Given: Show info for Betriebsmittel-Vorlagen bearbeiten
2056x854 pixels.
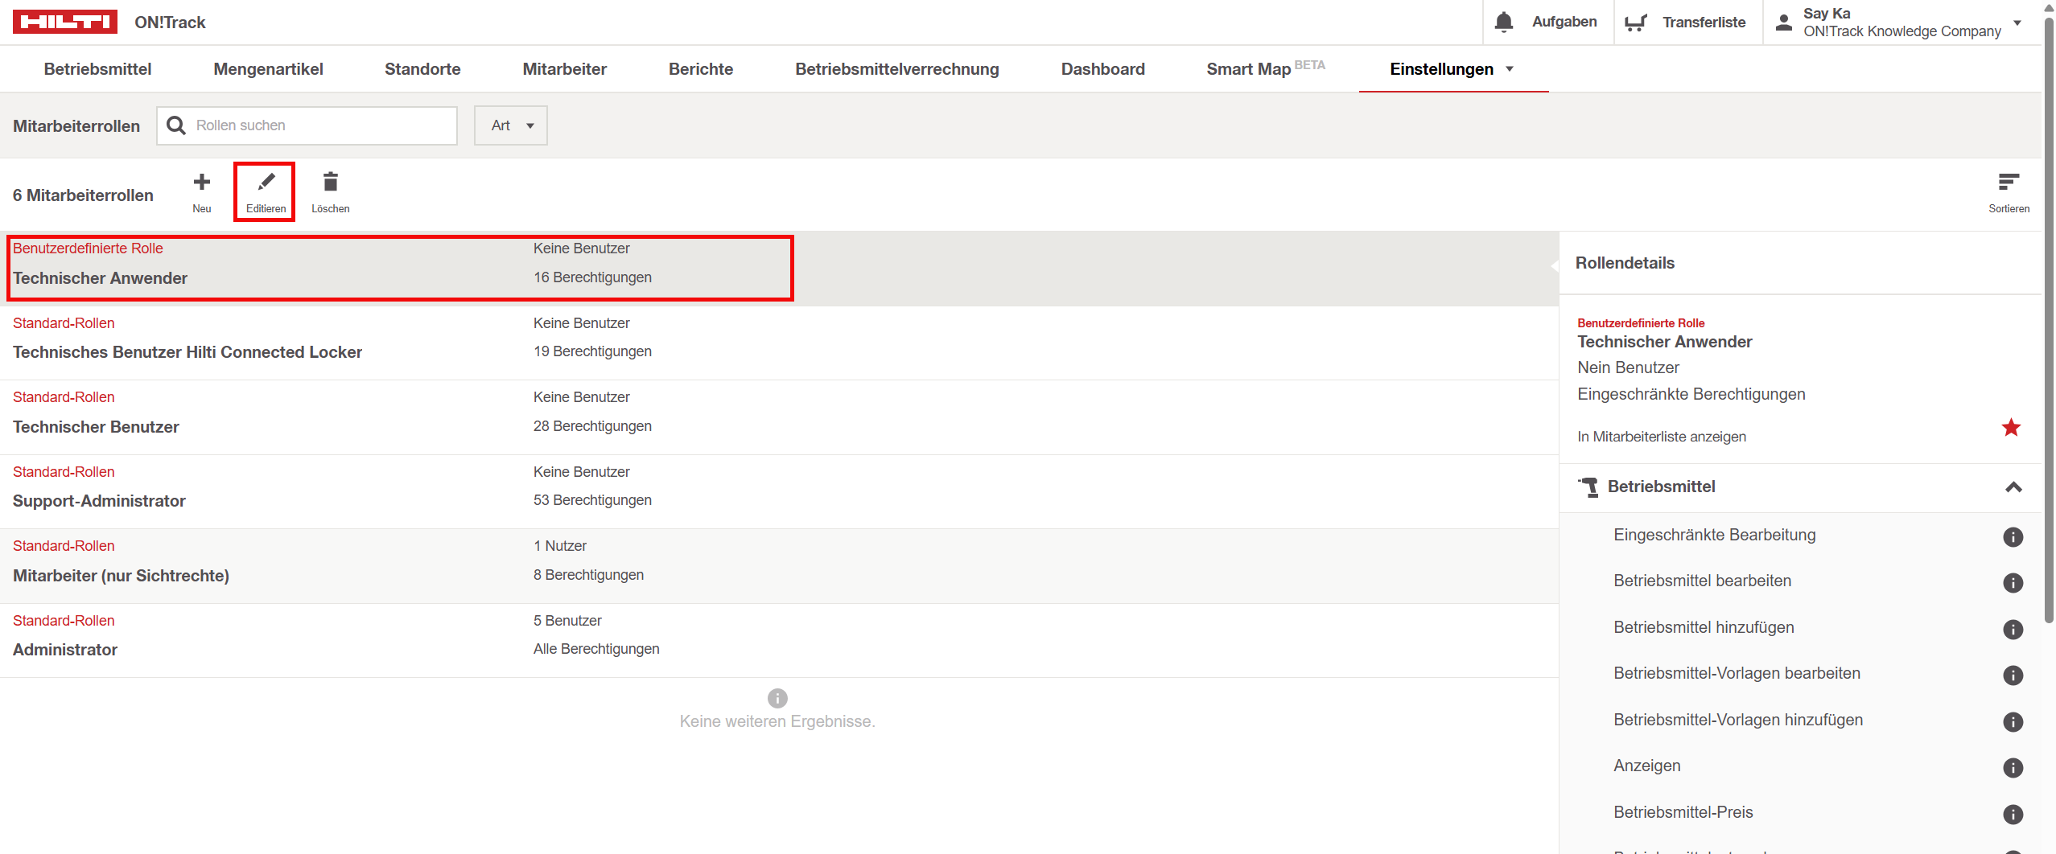Looking at the screenshot, I should tap(2013, 675).
